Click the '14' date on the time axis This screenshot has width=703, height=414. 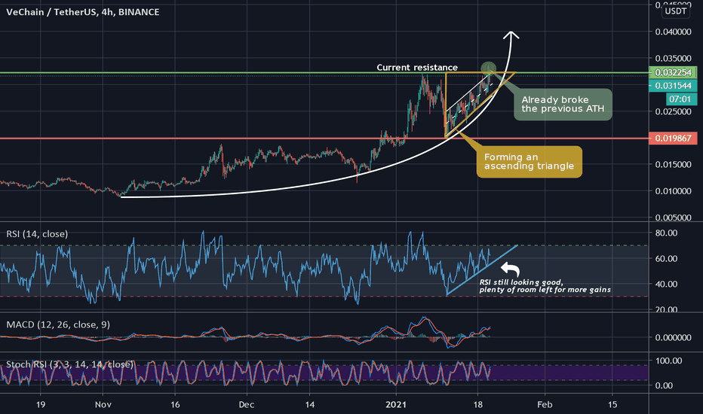[x=310, y=405]
